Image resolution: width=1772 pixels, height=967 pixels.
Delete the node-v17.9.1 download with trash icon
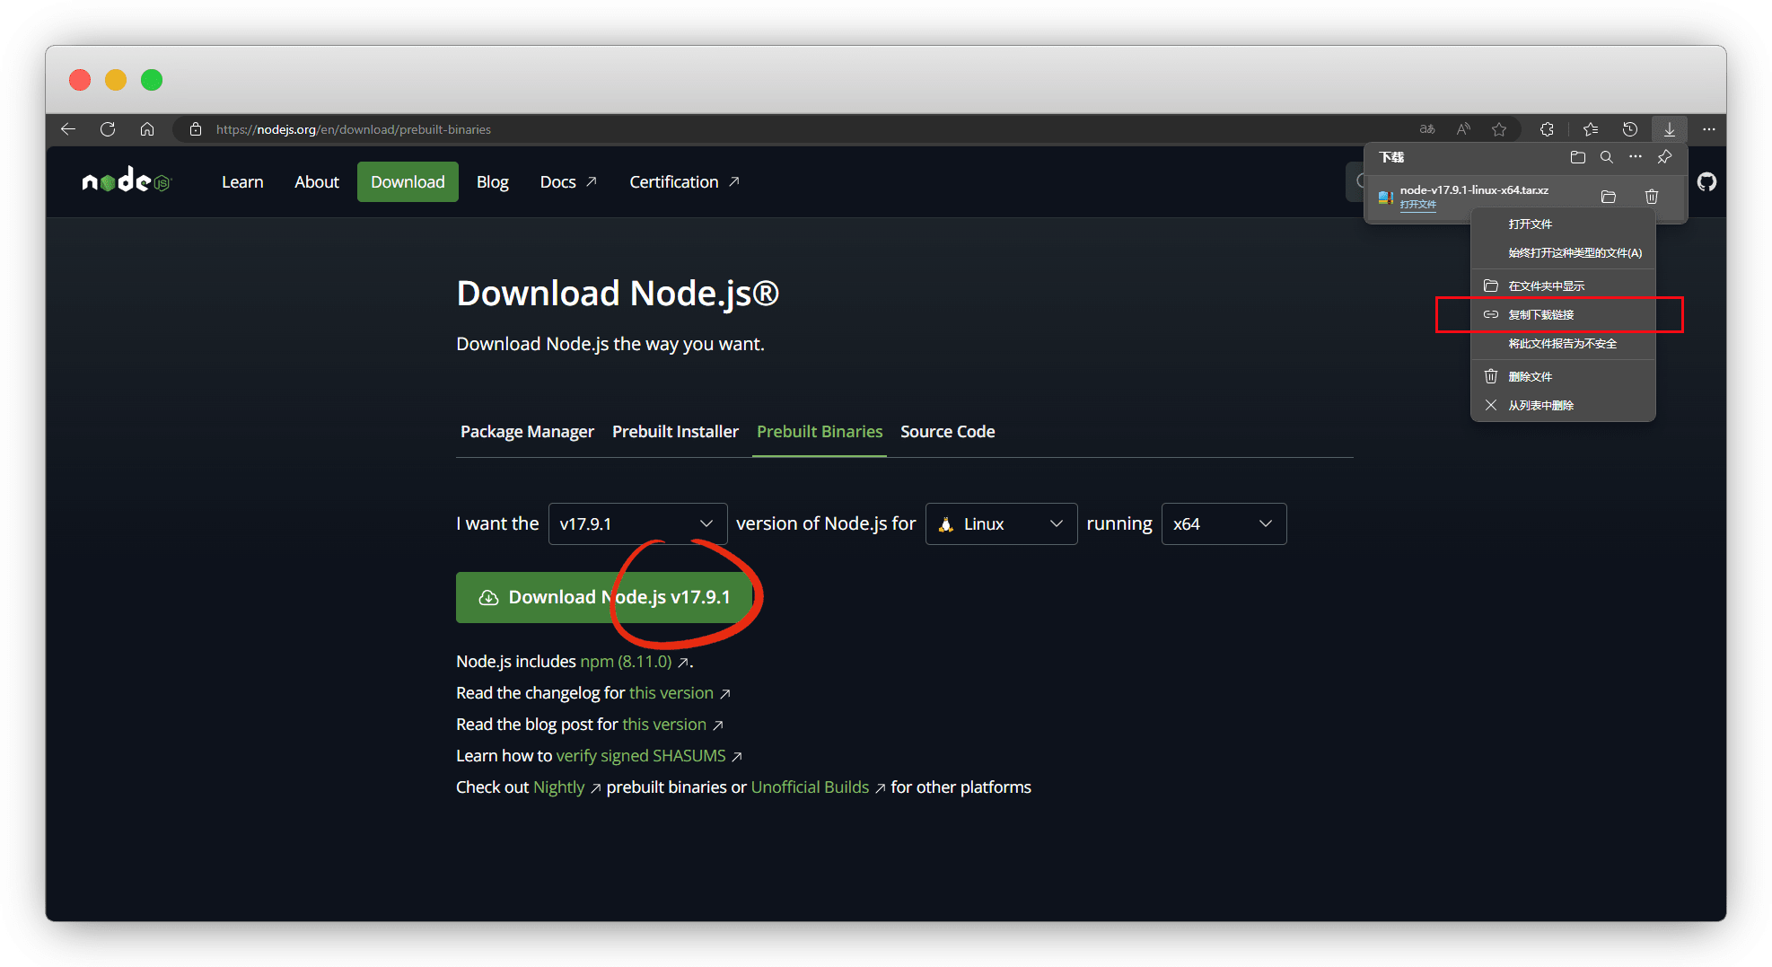tap(1652, 197)
